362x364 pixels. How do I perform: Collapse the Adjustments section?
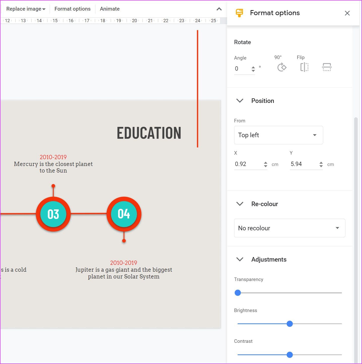(x=240, y=259)
